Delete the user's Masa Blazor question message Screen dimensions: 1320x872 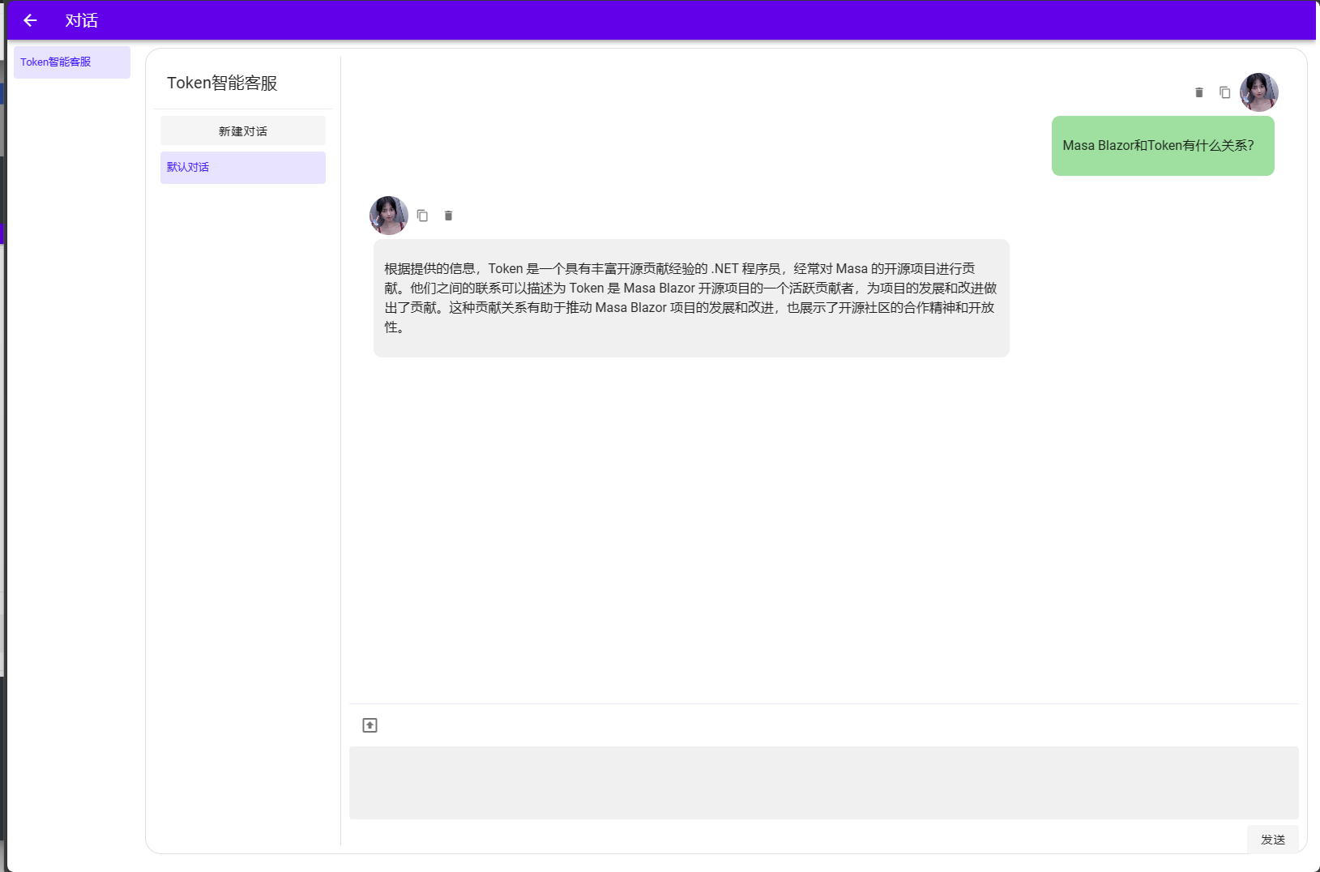(x=1199, y=92)
